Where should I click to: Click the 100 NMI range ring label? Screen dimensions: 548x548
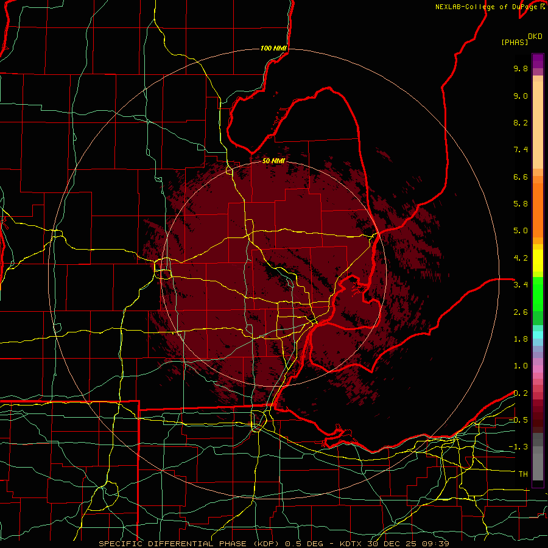coord(273,48)
